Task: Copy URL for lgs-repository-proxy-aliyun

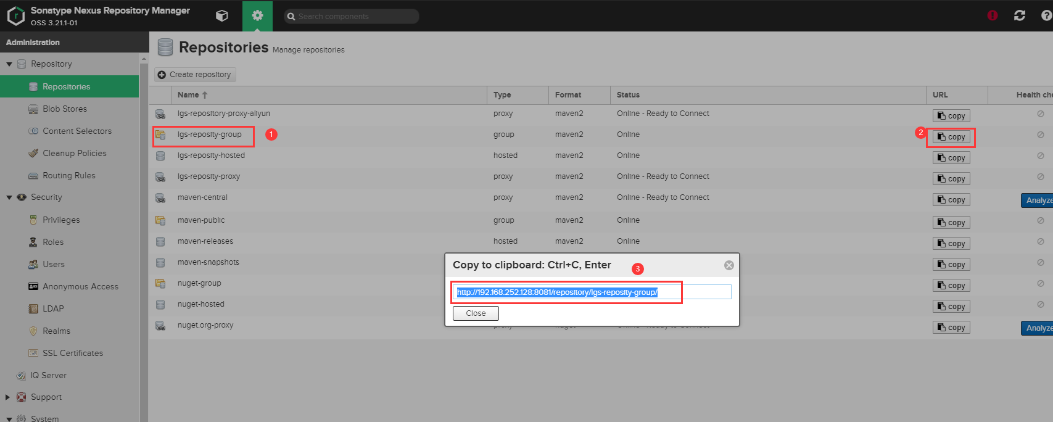Action: point(951,116)
